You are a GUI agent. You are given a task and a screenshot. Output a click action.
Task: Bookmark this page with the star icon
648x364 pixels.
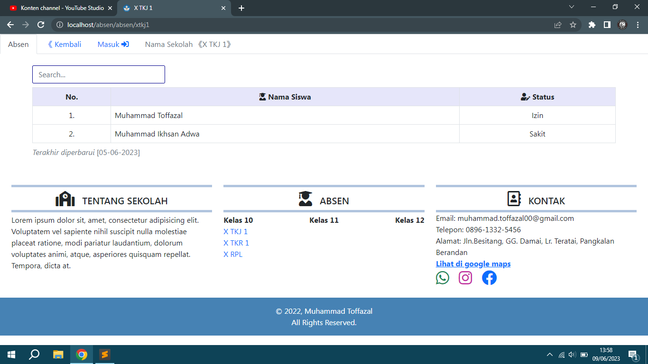(x=573, y=25)
